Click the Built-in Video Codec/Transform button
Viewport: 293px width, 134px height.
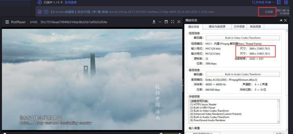click(243, 38)
